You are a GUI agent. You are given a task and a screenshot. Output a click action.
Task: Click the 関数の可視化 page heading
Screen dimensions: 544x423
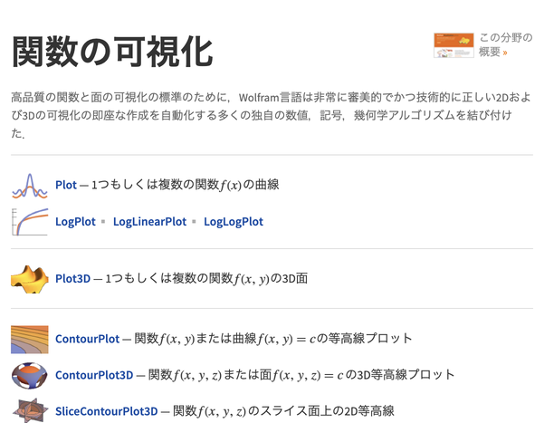click(x=112, y=51)
